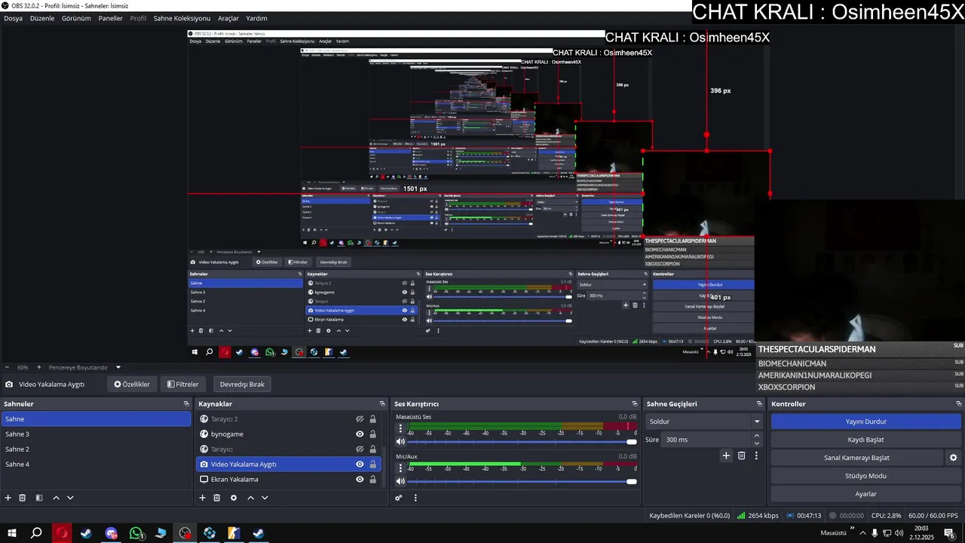The height and width of the screenshot is (543, 965).
Task: Remove selected source with Kaynaklar trash icon
Action: (x=217, y=498)
